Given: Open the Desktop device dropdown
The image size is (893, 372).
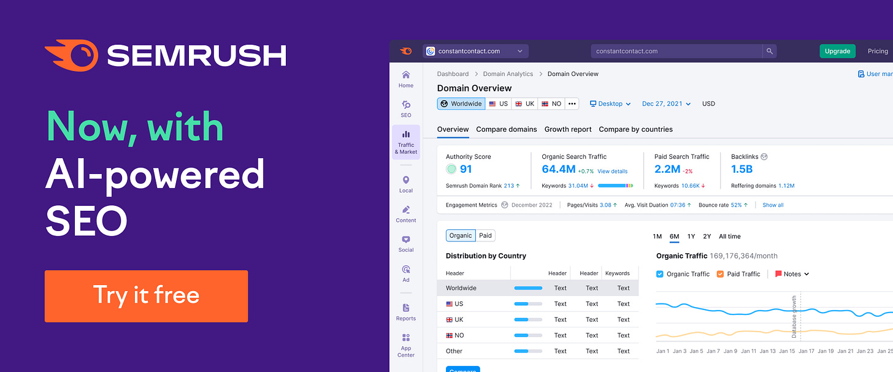Looking at the screenshot, I should [610, 104].
